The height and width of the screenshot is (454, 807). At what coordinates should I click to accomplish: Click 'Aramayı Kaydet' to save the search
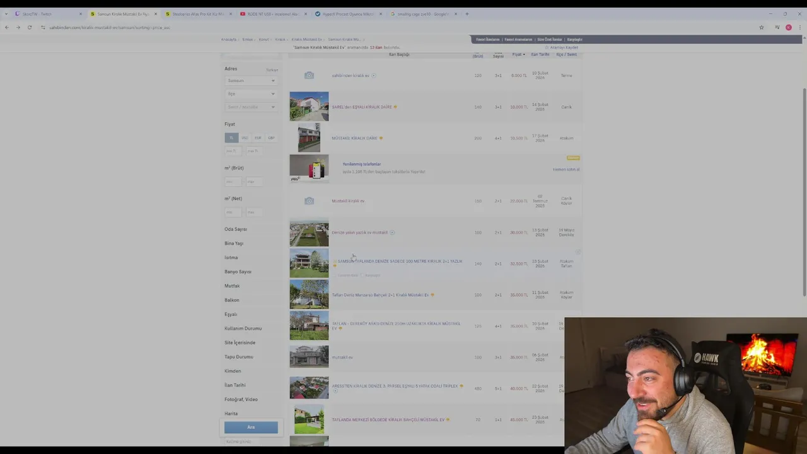(x=564, y=47)
